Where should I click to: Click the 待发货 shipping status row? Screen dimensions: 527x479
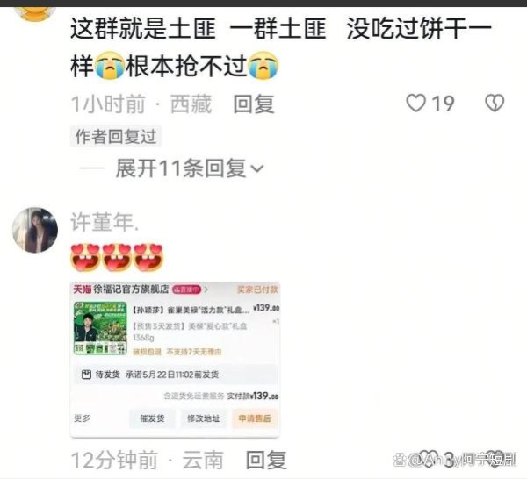pos(175,375)
